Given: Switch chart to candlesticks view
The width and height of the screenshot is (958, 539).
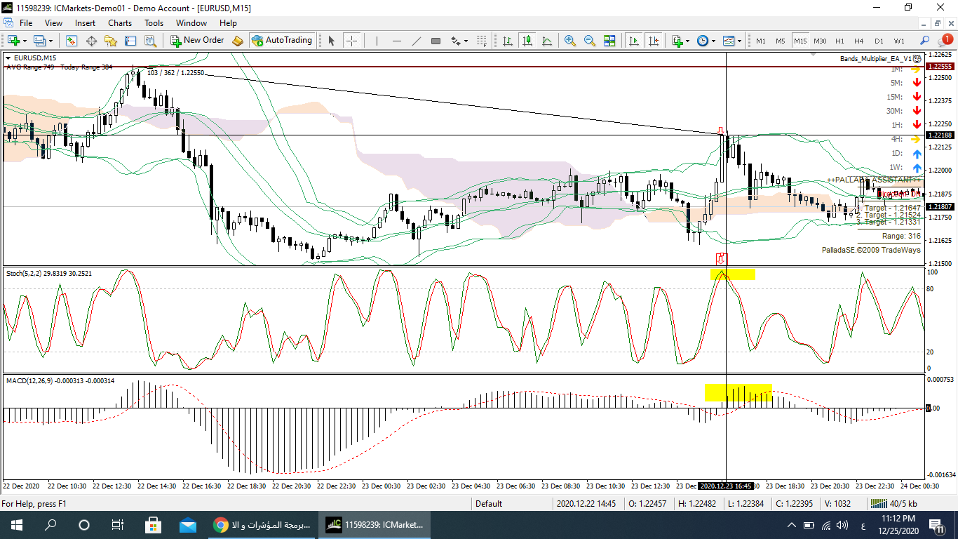Looking at the screenshot, I should pos(527,41).
